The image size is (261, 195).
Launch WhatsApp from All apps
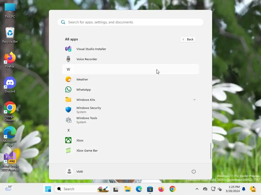130,90
